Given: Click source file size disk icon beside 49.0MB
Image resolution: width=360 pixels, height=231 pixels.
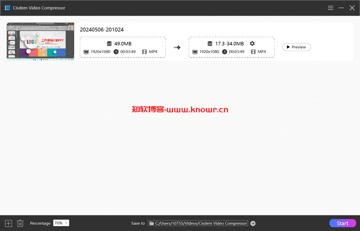Looking at the screenshot, I should pos(109,44).
